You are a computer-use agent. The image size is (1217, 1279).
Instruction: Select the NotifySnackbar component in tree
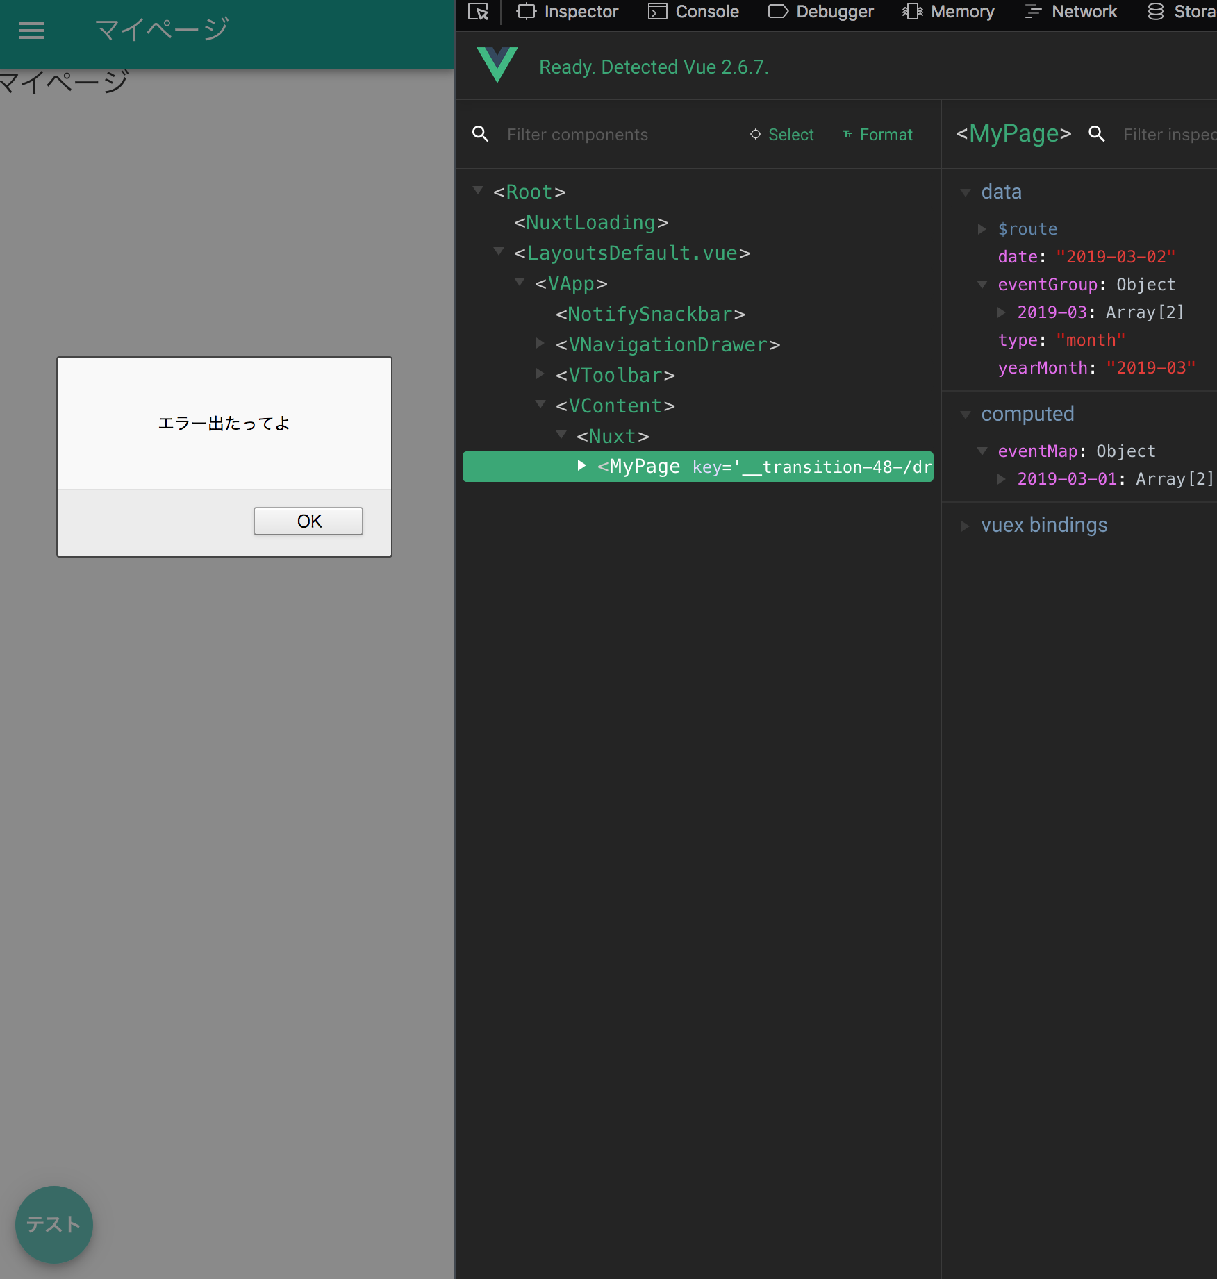click(649, 314)
